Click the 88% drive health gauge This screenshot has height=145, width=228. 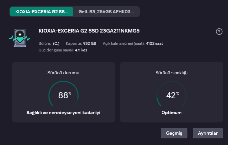63,96
